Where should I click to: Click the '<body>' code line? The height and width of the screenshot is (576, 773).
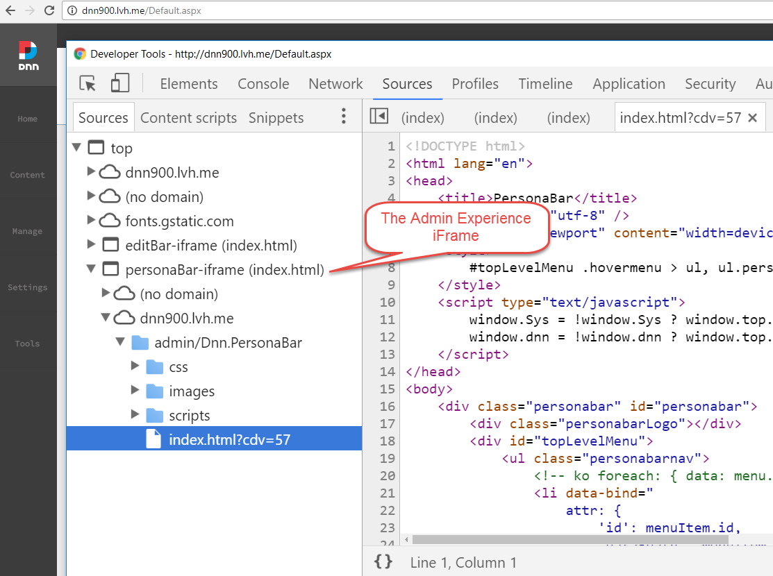point(429,389)
